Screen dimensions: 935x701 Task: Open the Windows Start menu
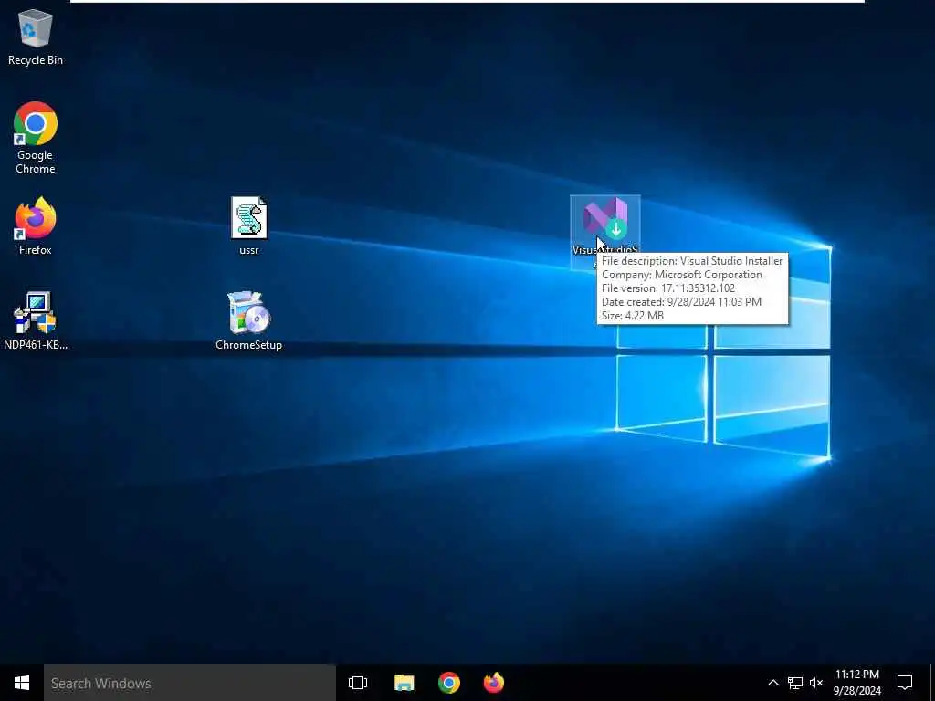click(x=22, y=683)
